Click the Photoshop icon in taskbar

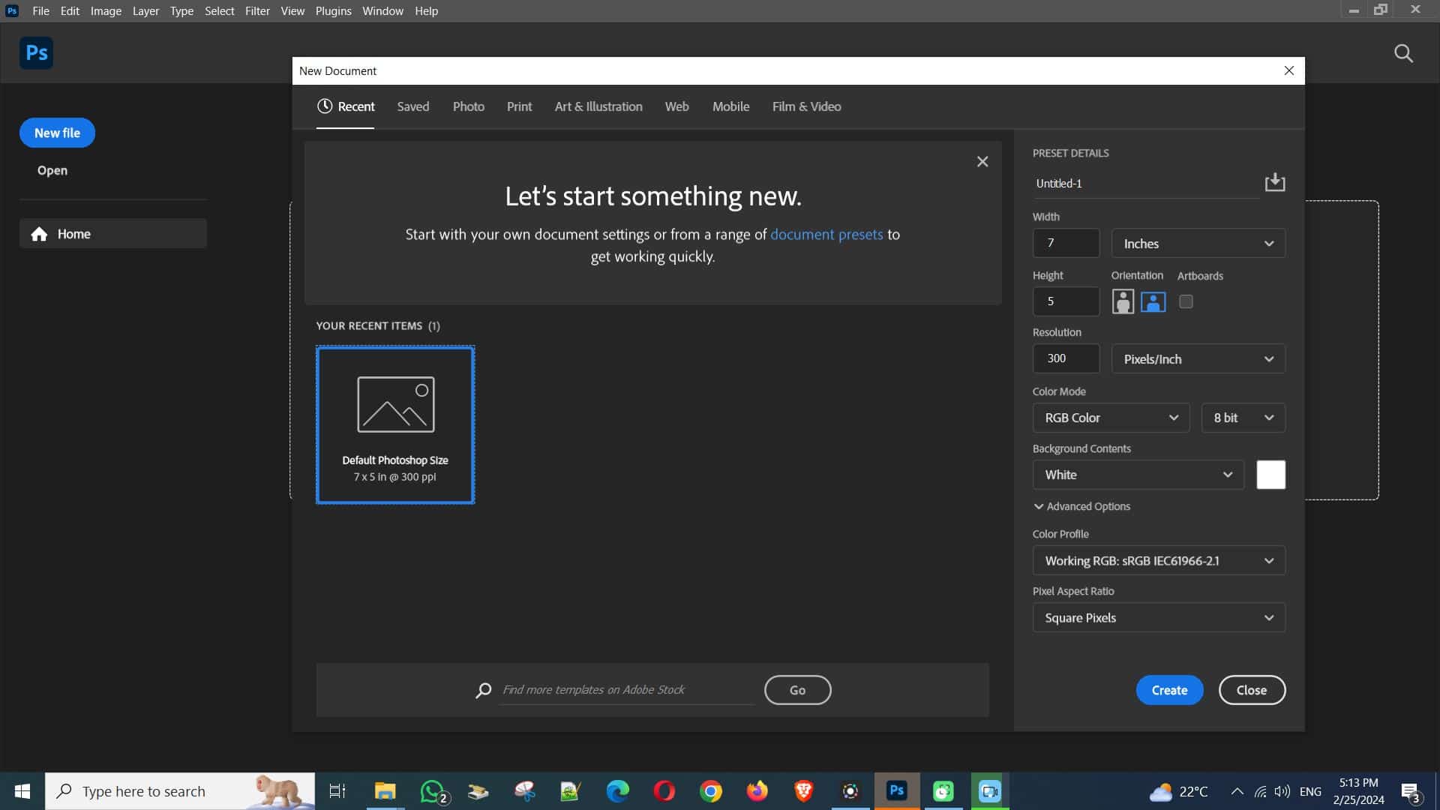(896, 790)
